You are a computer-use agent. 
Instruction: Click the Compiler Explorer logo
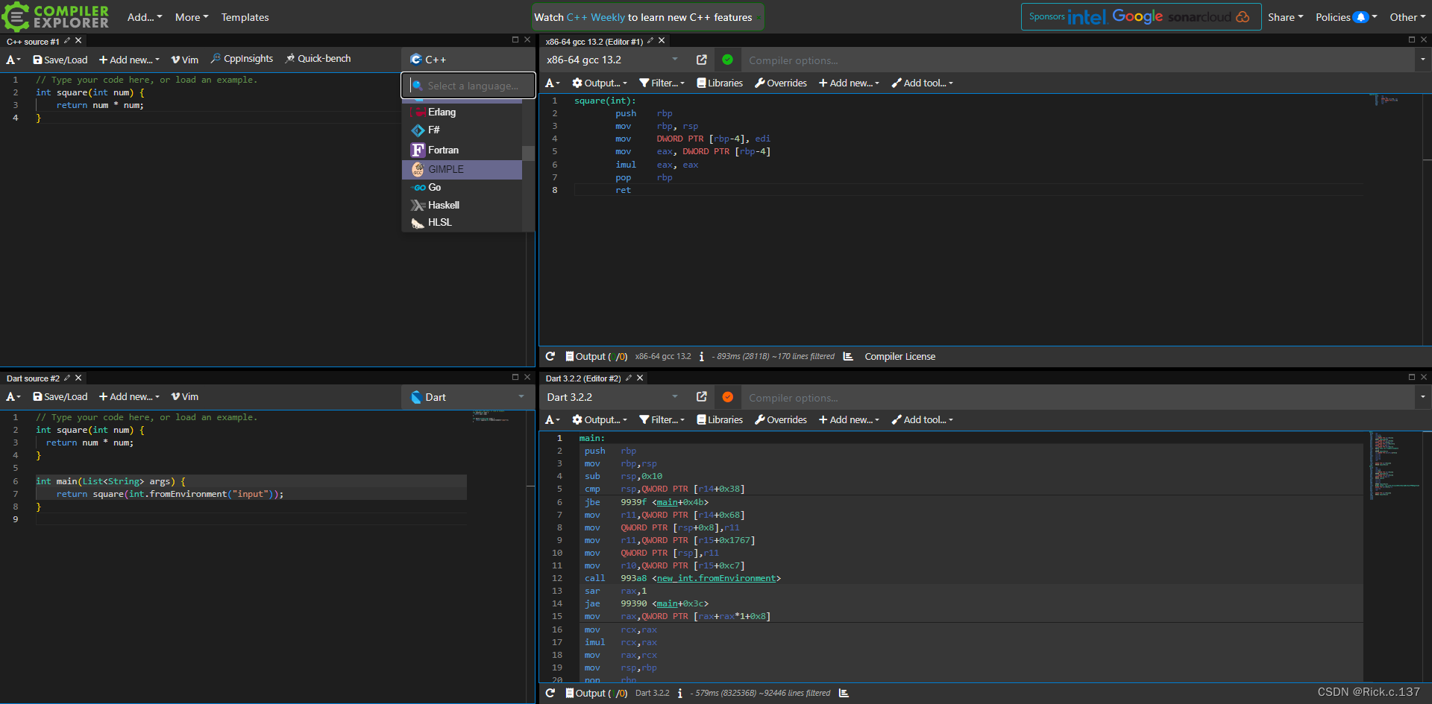56,16
